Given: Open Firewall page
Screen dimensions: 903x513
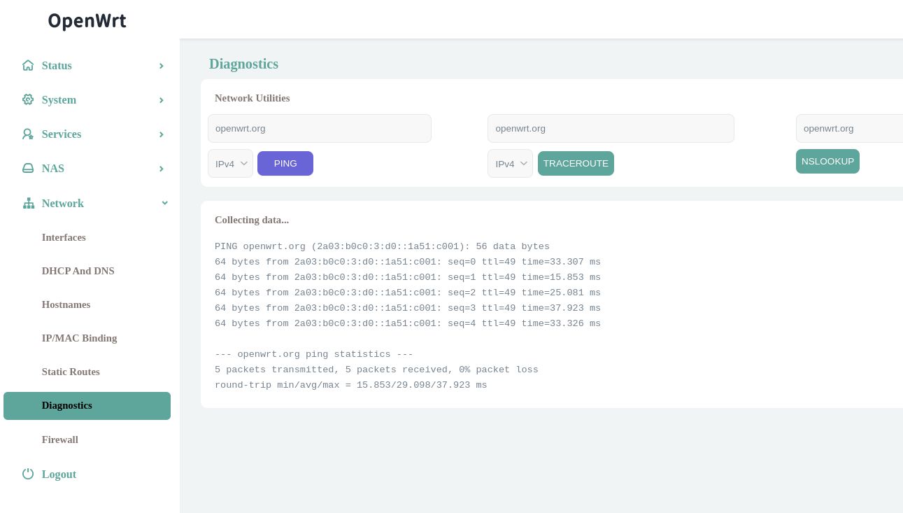Looking at the screenshot, I should point(59,440).
